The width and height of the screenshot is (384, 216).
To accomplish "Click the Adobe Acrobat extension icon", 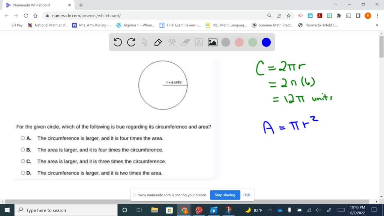I will point(319,16).
